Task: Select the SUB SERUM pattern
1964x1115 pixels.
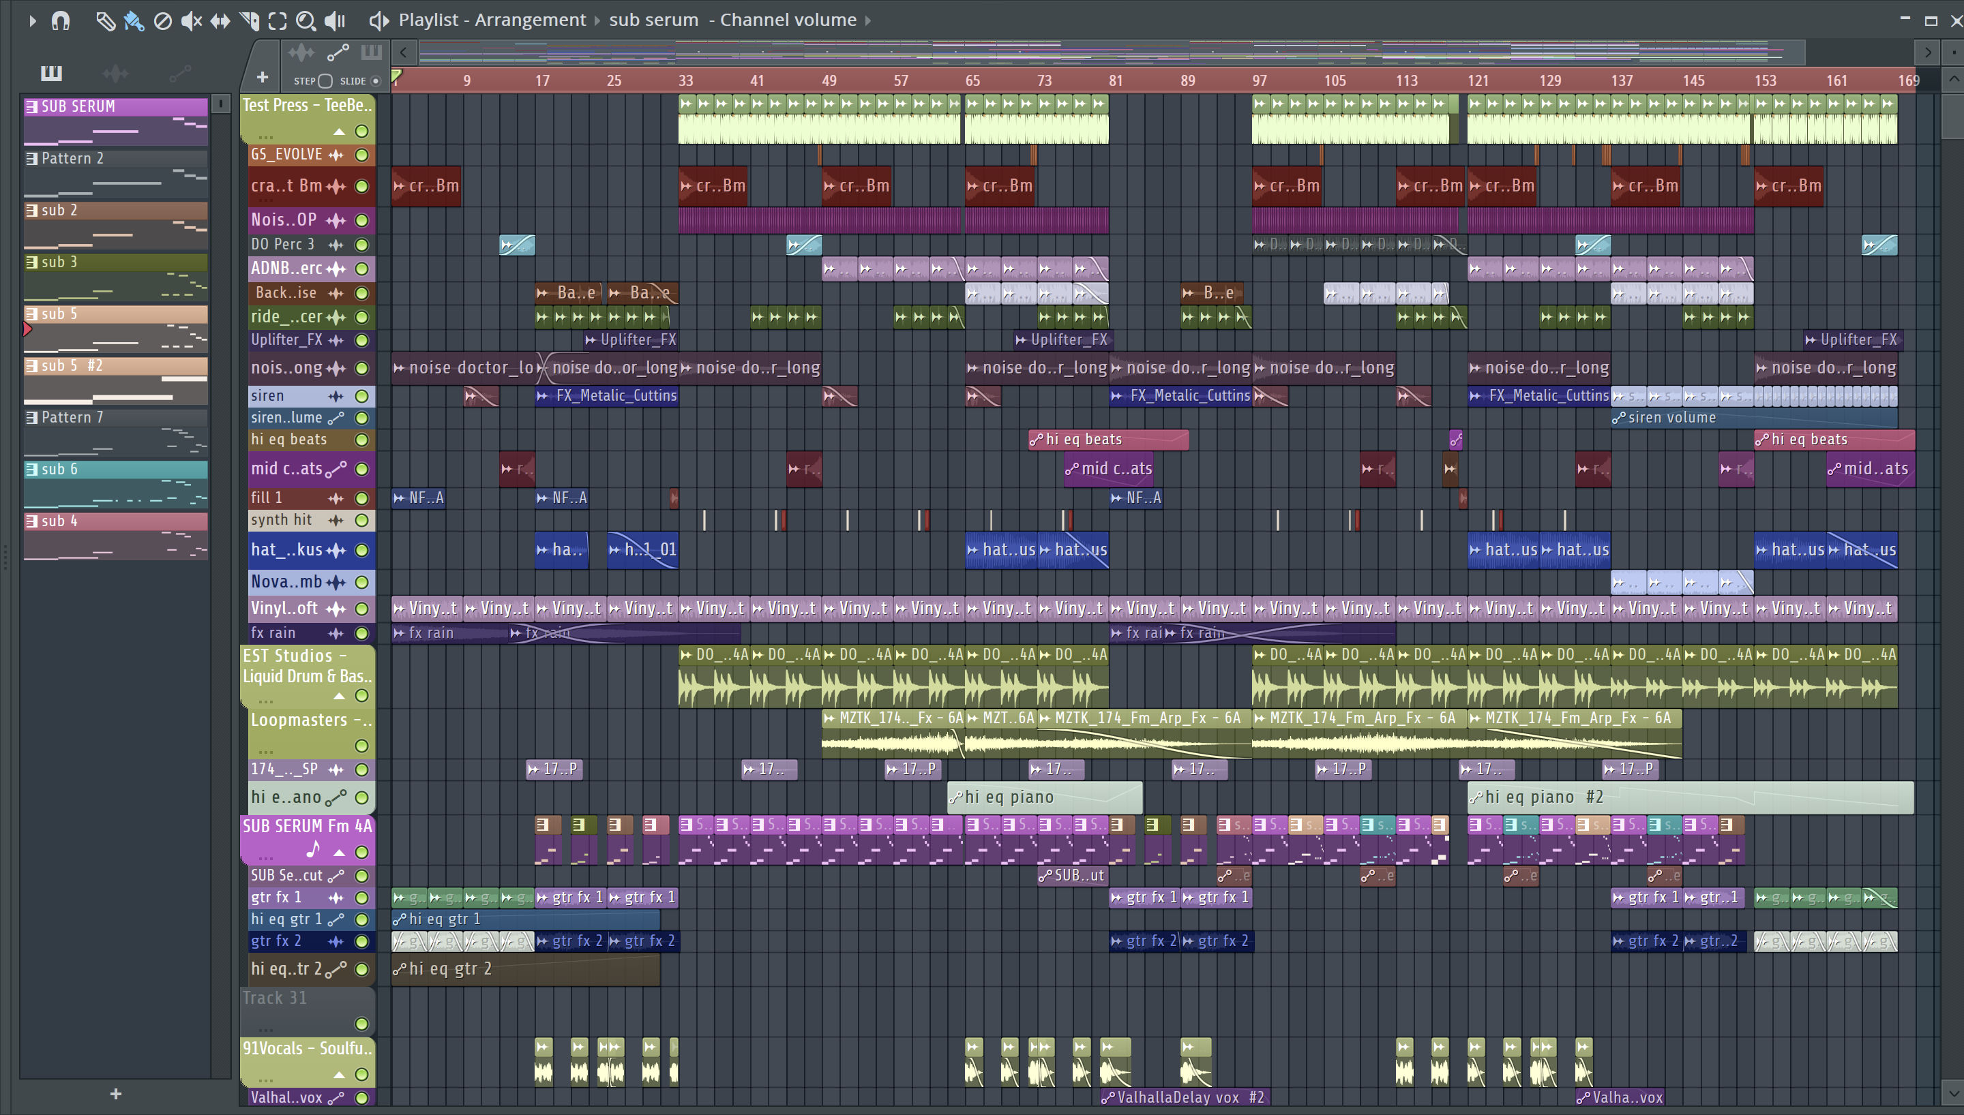Action: point(116,122)
